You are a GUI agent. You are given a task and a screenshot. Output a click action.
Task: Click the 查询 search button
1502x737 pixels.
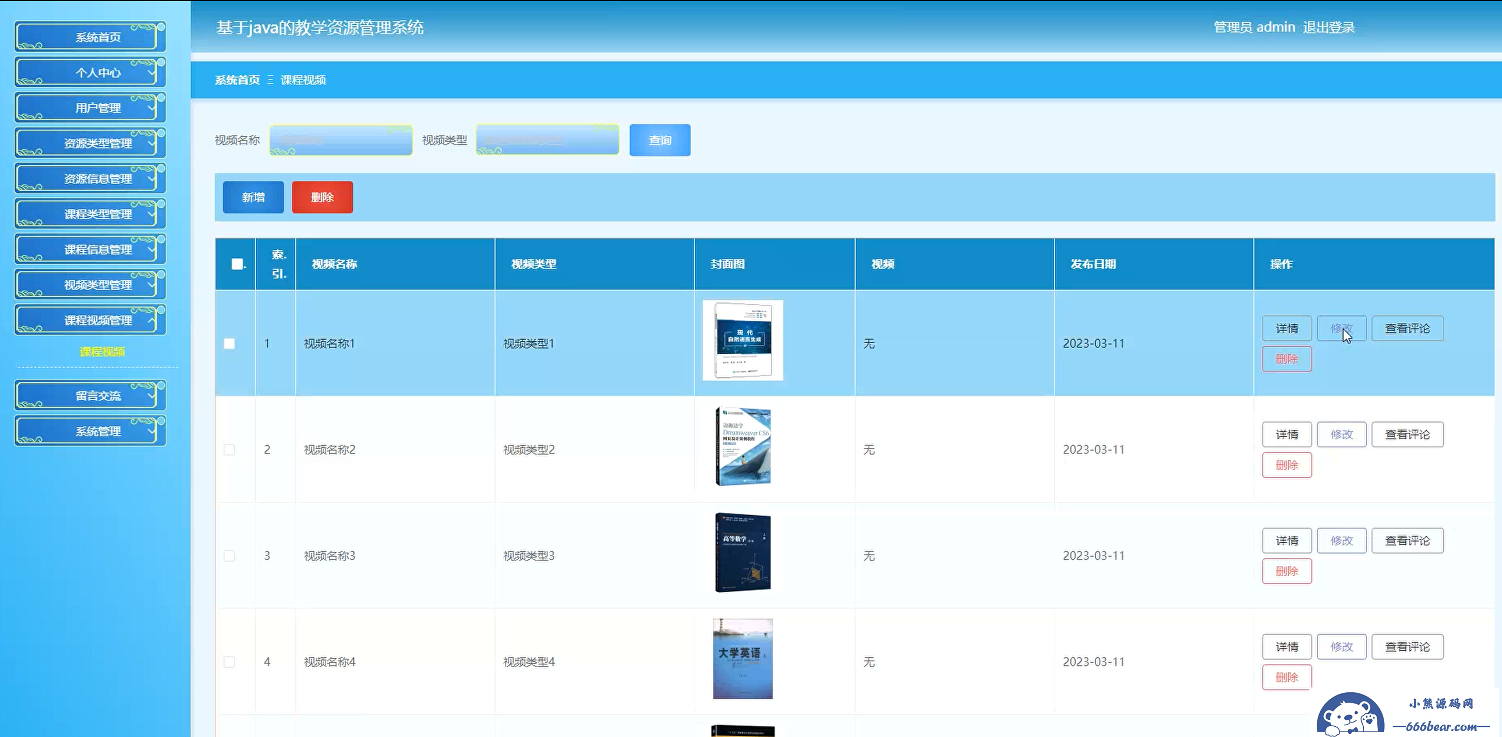click(x=660, y=141)
